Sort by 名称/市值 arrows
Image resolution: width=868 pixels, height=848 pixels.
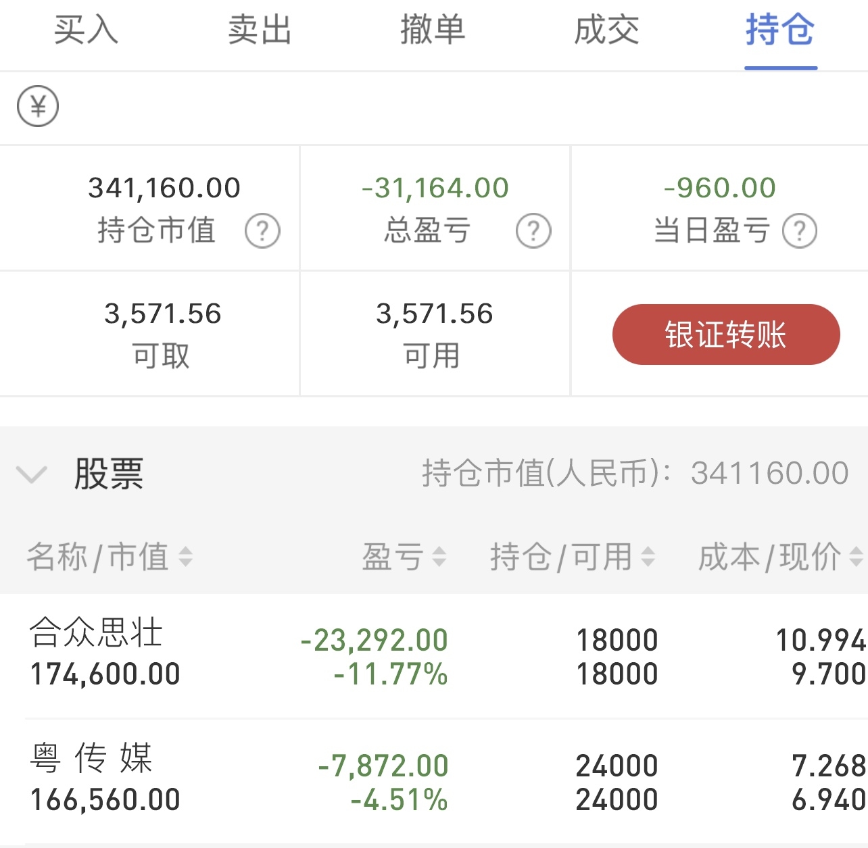click(185, 557)
